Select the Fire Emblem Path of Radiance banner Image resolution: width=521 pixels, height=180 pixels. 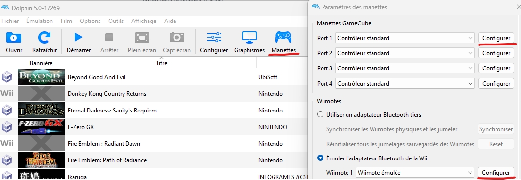click(41, 160)
